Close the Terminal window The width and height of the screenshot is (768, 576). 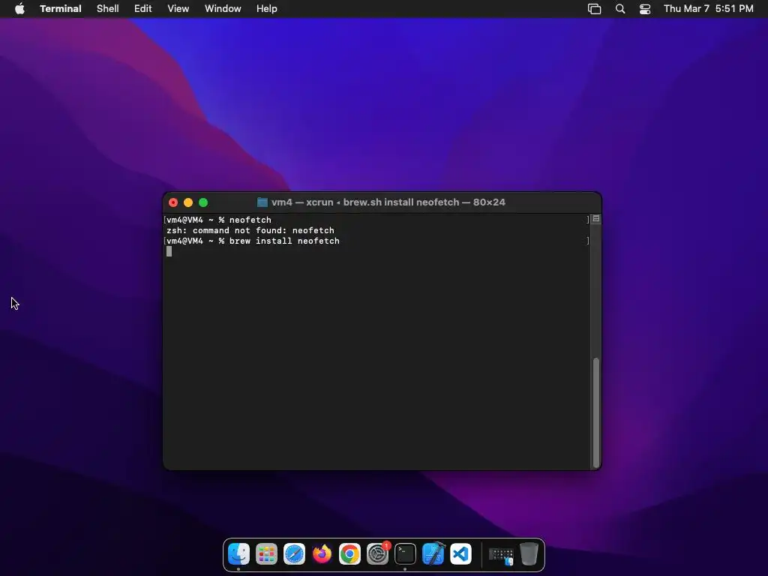(173, 202)
